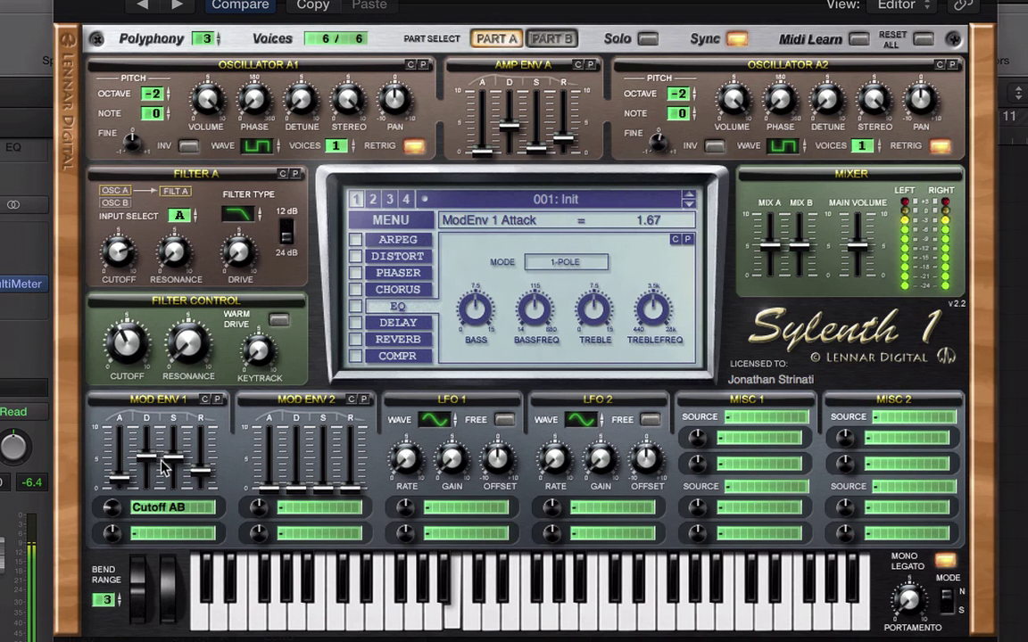Click EQ Bass knob in display

click(x=476, y=310)
